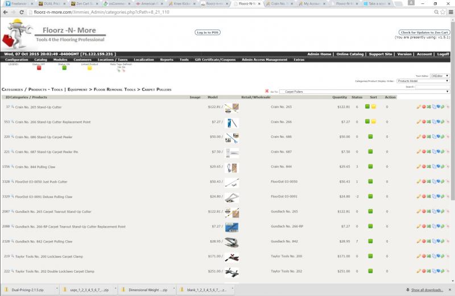This screenshot has height=296, width=455.
Task: Click preview magnifier for Gundlach No. 842 Pulling Claw
Action: tap(13, 241)
